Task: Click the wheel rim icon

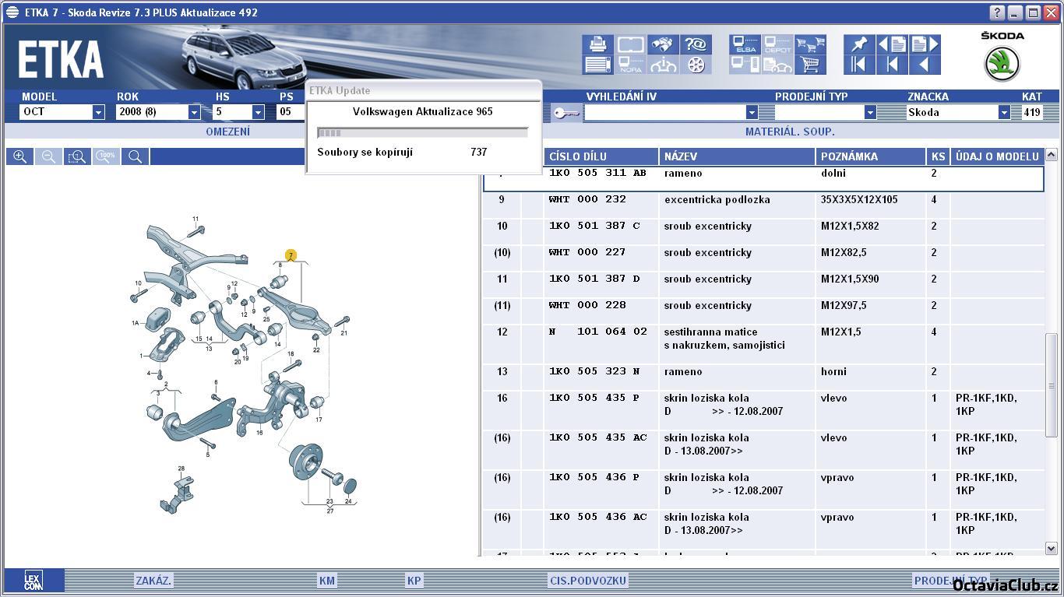Action: pyautogui.click(x=696, y=65)
